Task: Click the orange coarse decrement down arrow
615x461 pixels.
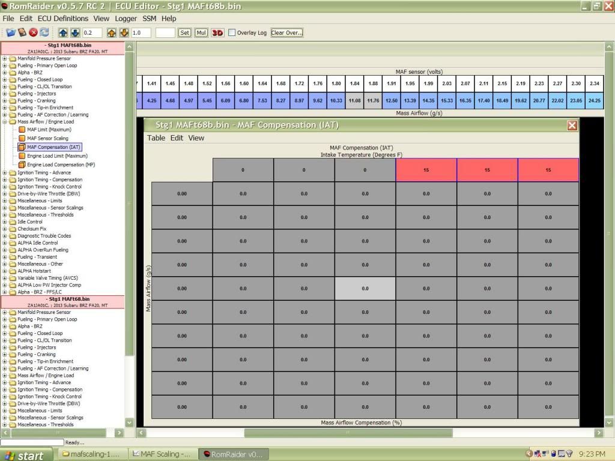Action: click(123, 32)
